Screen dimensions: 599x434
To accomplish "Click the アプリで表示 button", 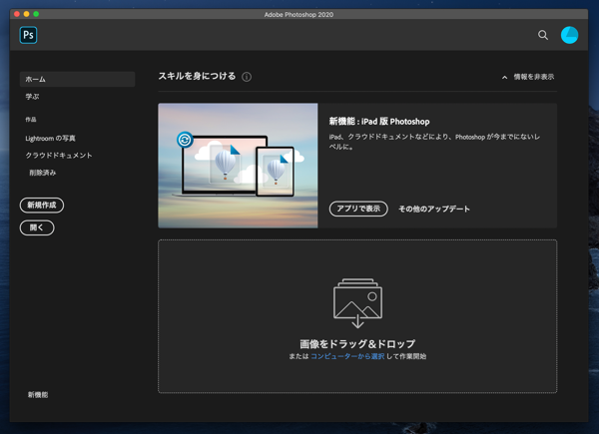I will coord(358,209).
